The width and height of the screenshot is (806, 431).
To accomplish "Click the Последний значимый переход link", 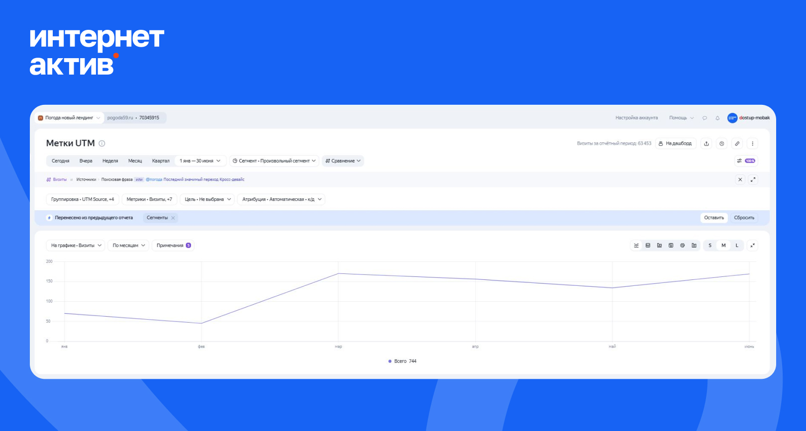I will (191, 179).
